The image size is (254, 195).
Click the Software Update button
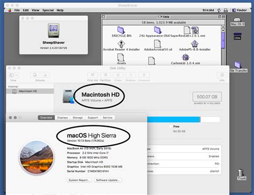pyautogui.click(x=108, y=180)
